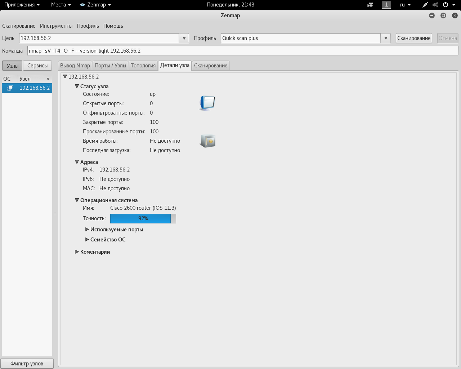The image size is (461, 369).
Task: Click the Zenmap eye icon in top bar
Action: pyautogui.click(x=82, y=5)
